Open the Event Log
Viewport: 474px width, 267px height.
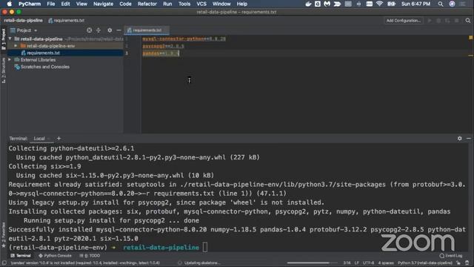coord(451,256)
